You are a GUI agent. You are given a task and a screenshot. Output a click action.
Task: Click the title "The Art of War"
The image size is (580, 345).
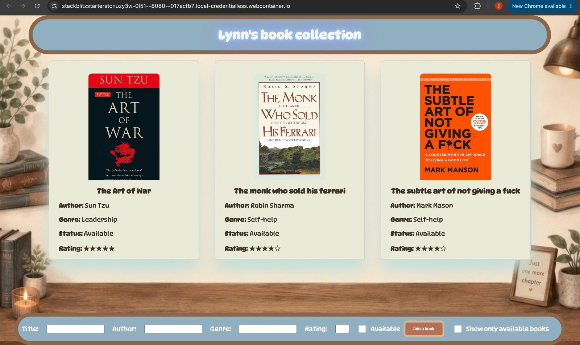(x=124, y=191)
